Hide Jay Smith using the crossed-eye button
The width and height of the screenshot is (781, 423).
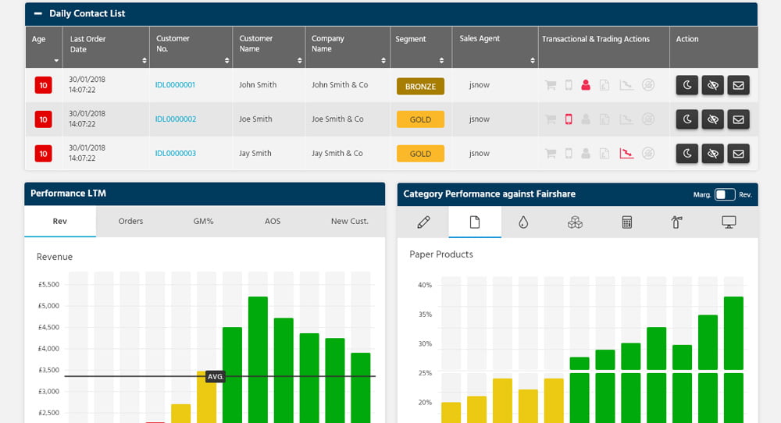[x=712, y=154]
